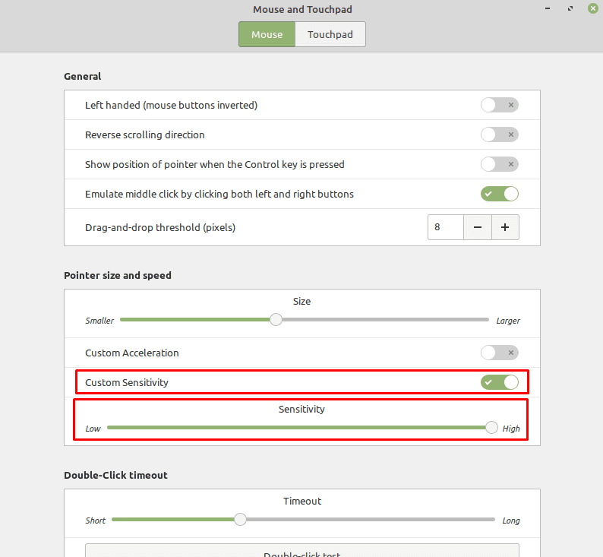Close the window with green X icon
The image size is (603, 557).
pyautogui.click(x=593, y=8)
